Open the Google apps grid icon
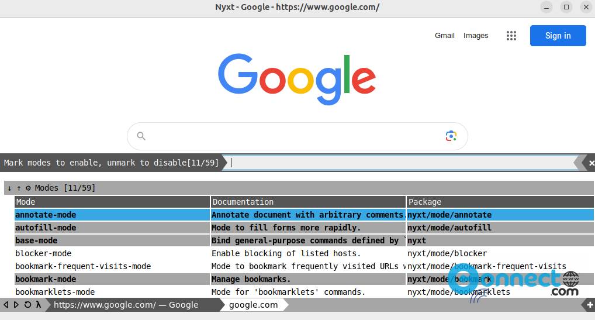This screenshot has height=320, width=595. (x=511, y=36)
